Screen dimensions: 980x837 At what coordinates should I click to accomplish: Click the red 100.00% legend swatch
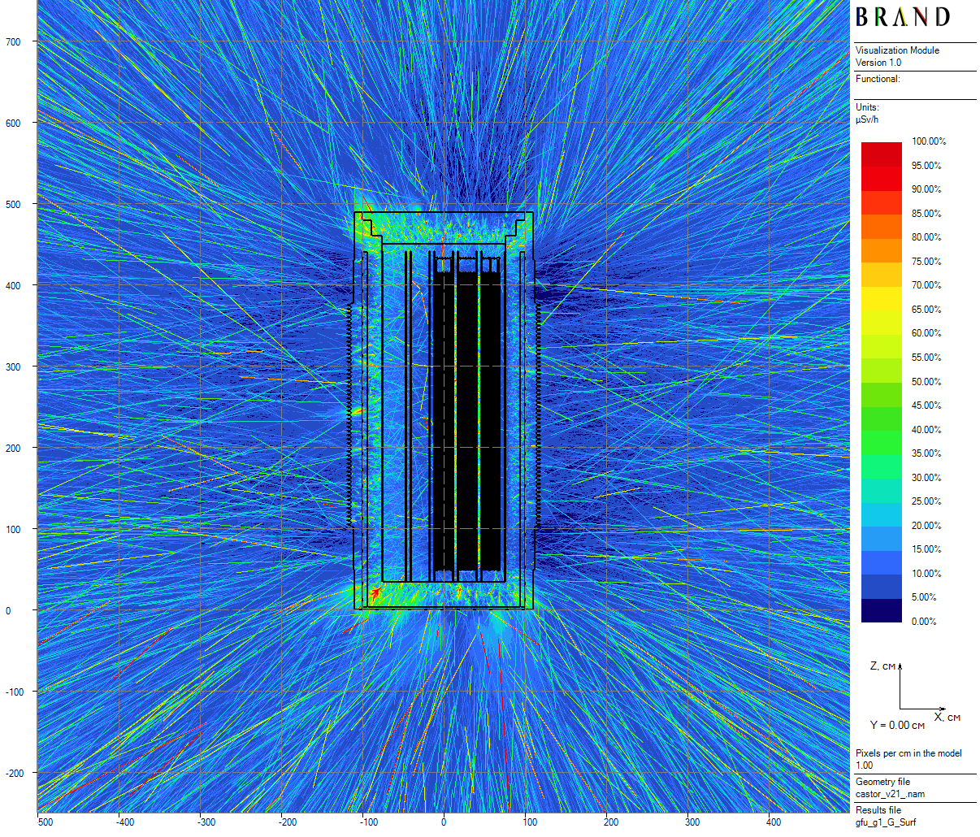click(x=881, y=148)
